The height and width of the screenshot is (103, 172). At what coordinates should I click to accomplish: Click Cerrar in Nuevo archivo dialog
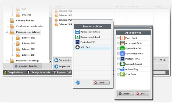pyautogui.click(x=101, y=83)
